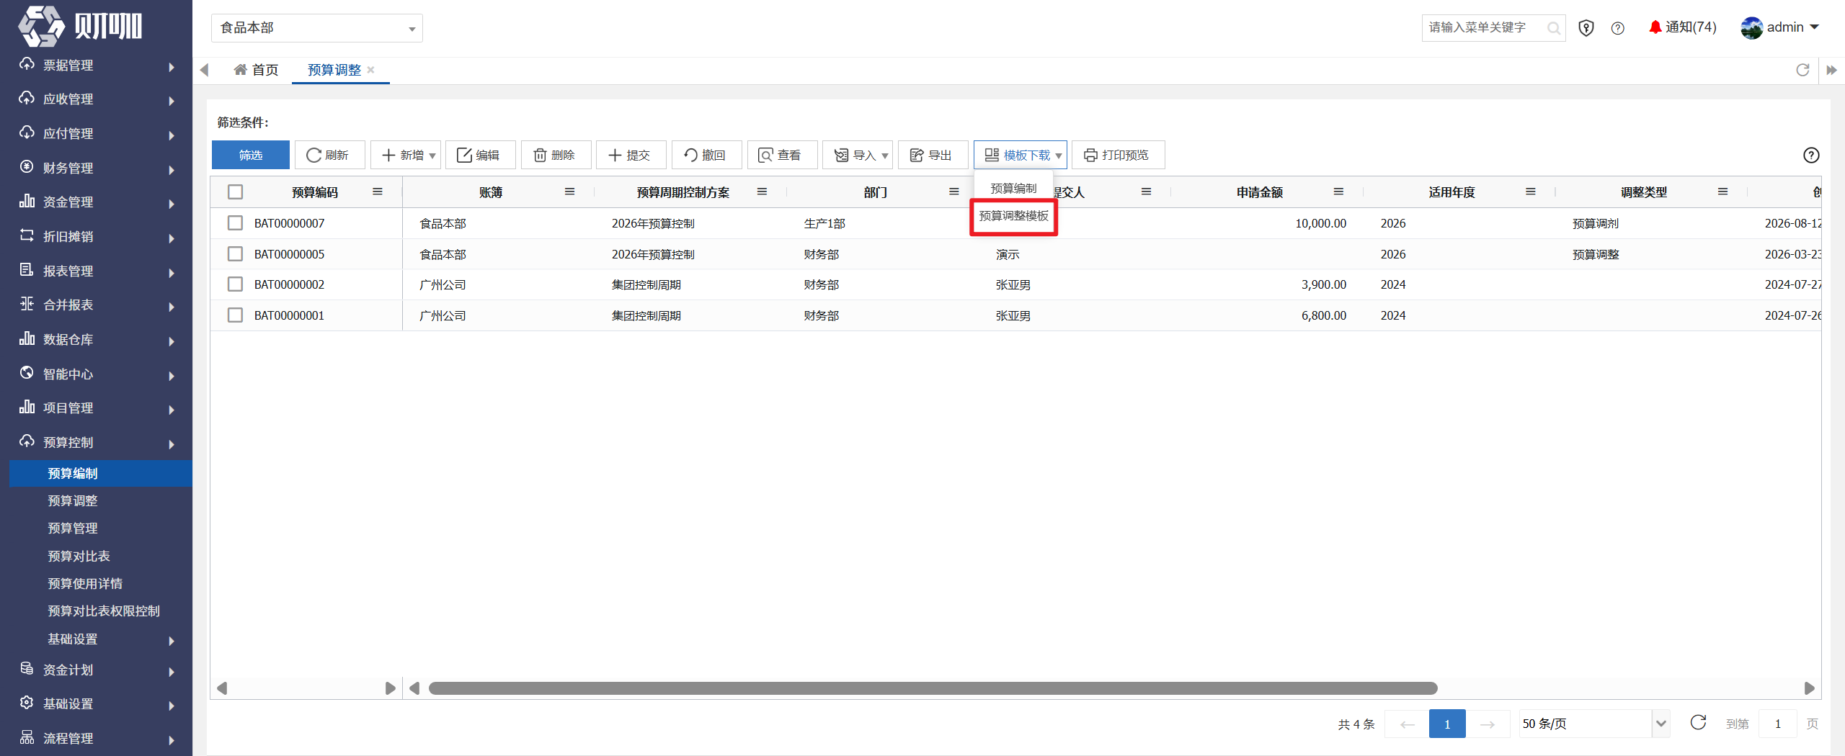Switch to the 首页 tab
1845x756 pixels.
pos(256,70)
